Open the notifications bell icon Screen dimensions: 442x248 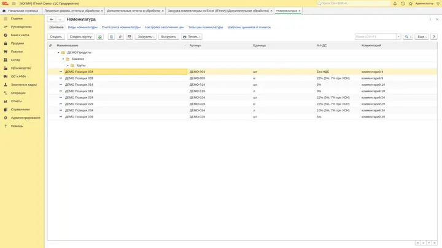click(395, 4)
